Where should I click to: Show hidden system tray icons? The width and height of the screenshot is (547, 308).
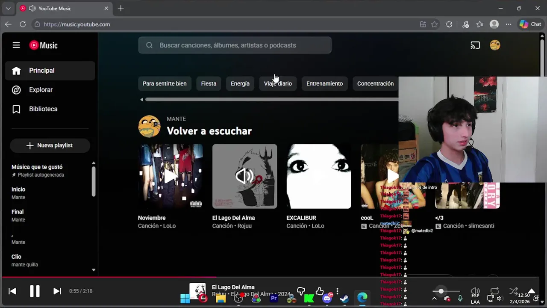pos(434,298)
